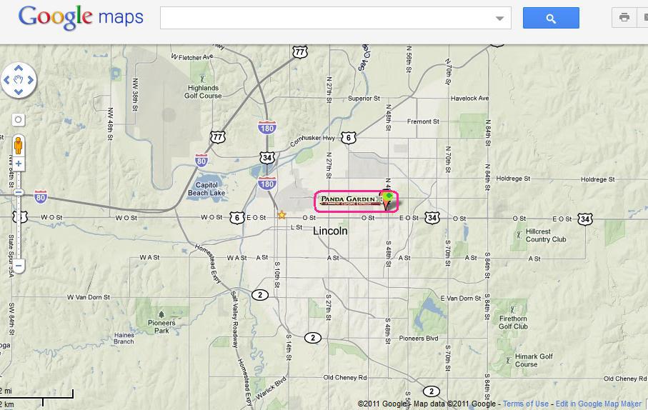This screenshot has width=648, height=410.
Task: Zoom in with the plus button
Action: [x=19, y=164]
